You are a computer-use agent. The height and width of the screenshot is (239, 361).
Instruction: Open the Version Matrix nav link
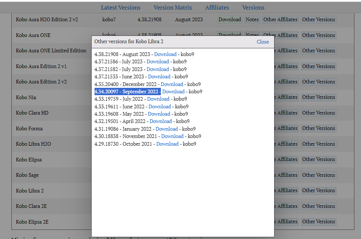pos(173,8)
